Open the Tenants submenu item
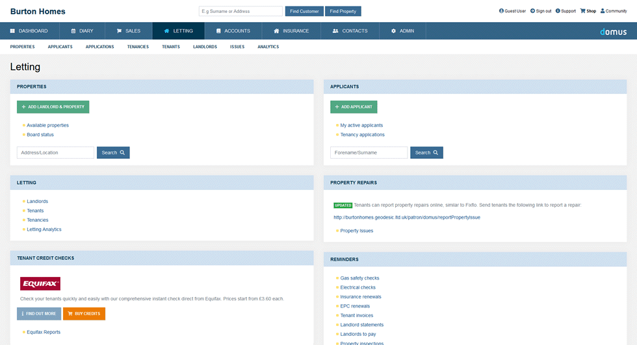This screenshot has width=637, height=345. [x=170, y=47]
